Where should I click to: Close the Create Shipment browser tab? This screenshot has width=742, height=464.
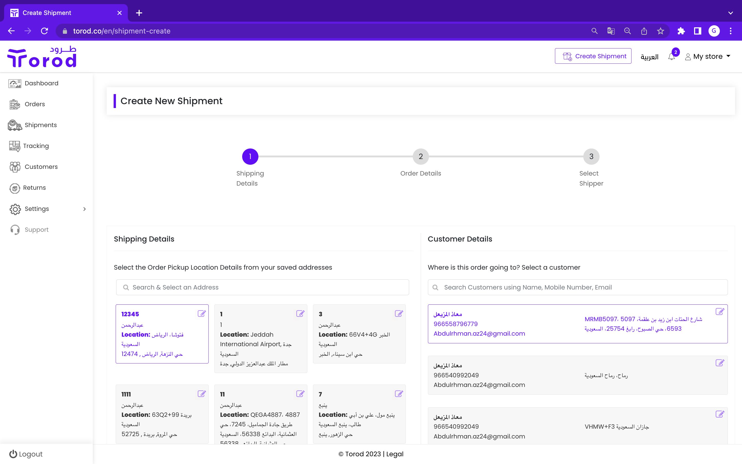click(x=120, y=13)
